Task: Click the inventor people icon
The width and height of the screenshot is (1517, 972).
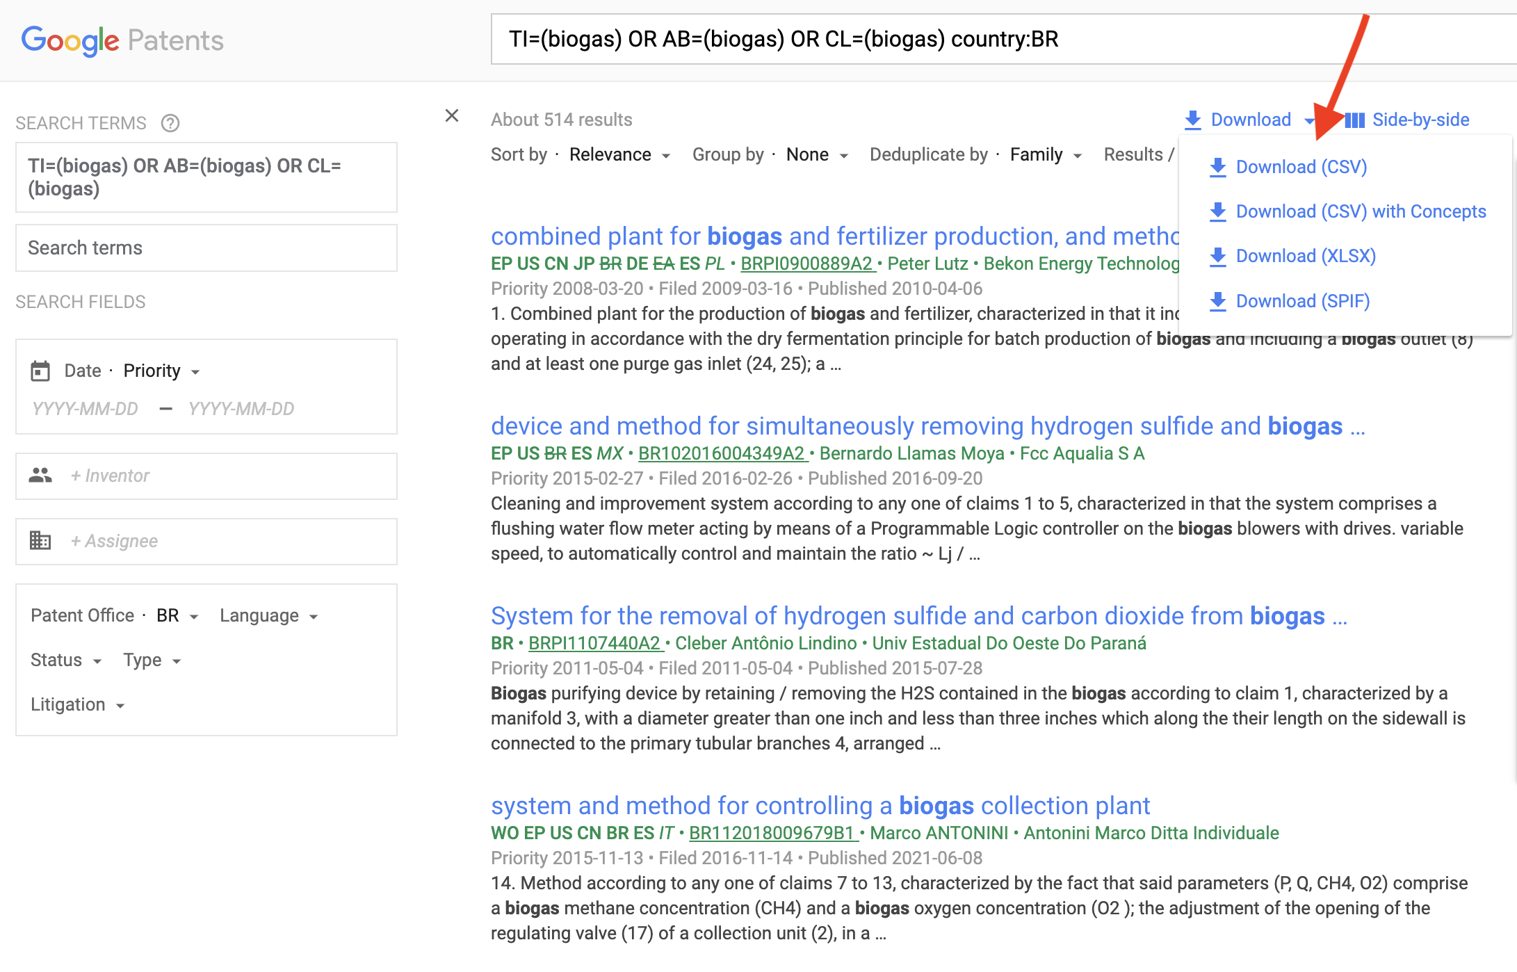Action: point(40,476)
